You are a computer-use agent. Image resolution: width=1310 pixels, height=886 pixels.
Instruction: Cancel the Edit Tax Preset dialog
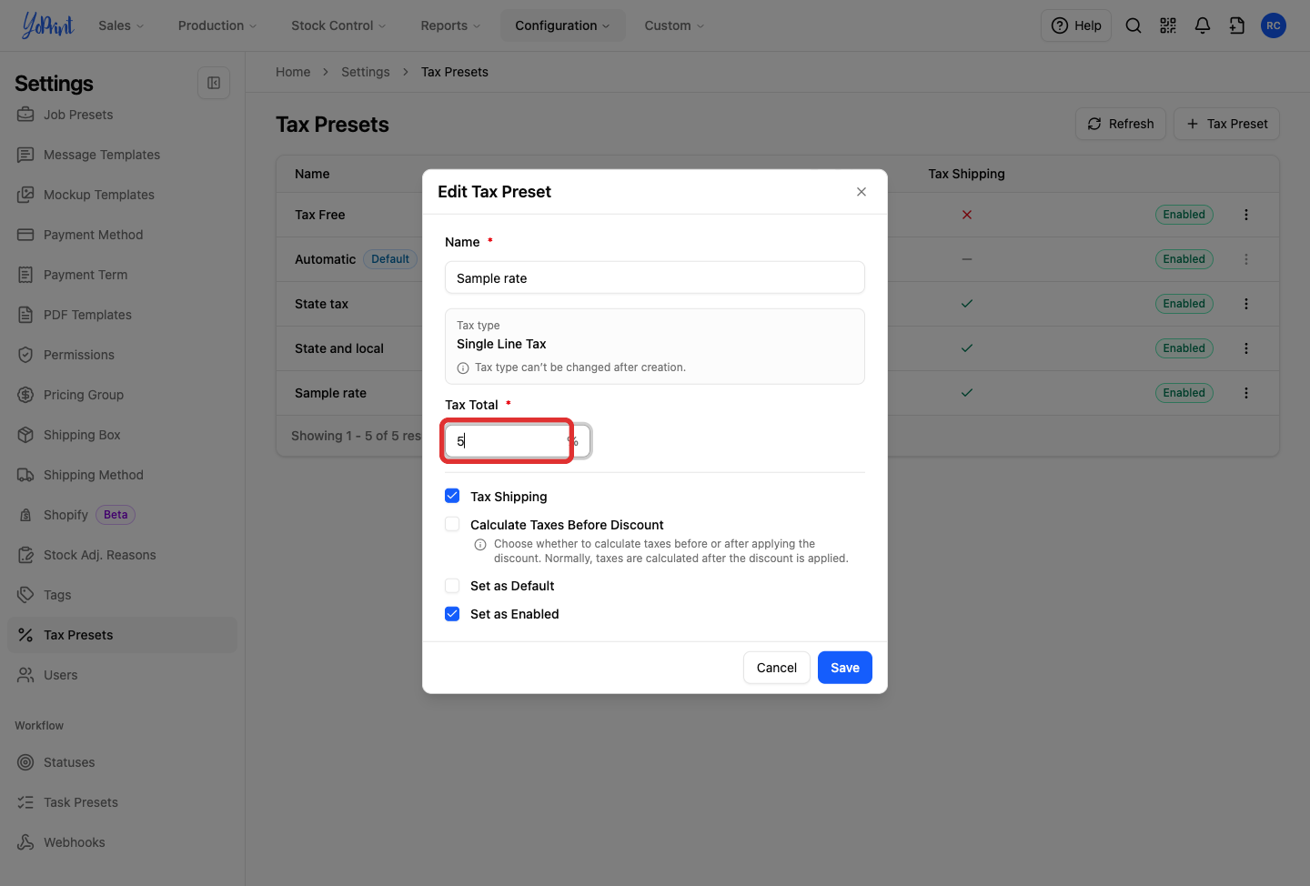[777, 668]
